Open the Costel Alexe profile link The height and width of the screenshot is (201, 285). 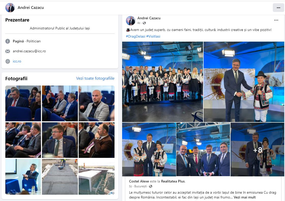139,181
